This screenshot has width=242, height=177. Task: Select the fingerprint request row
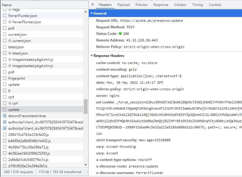(x=42, y=78)
